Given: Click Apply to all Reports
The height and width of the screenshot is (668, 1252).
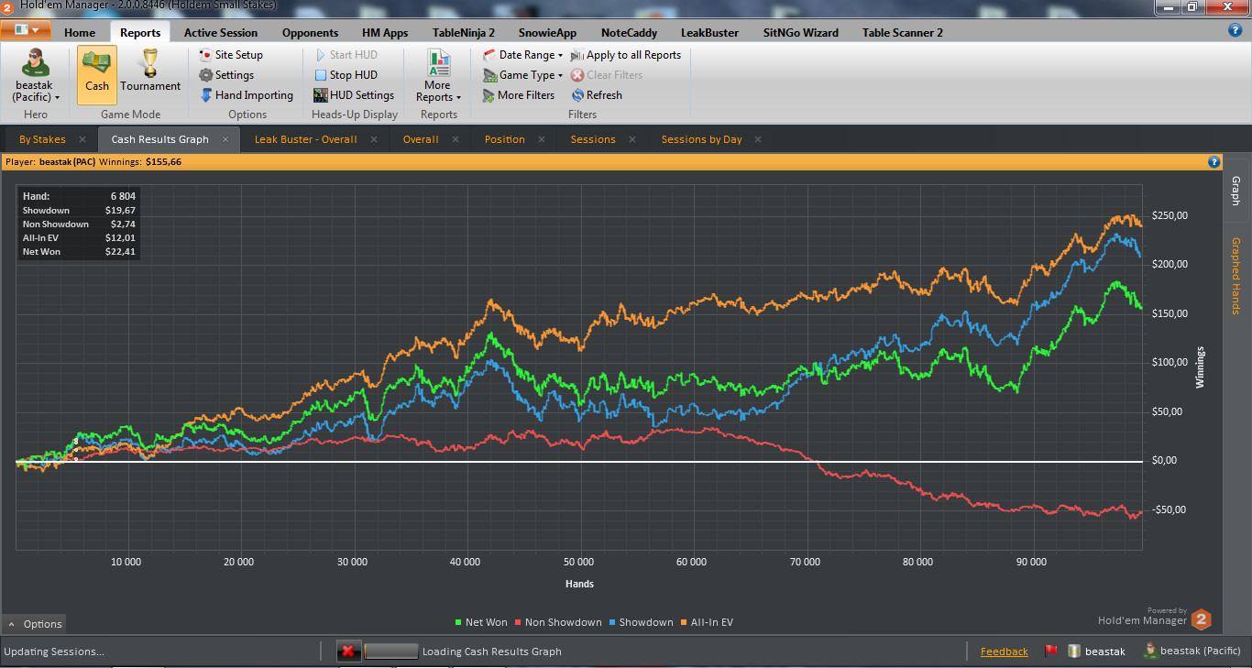Looking at the screenshot, I should coord(626,55).
